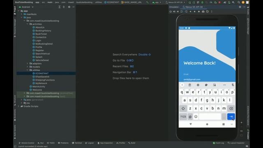Open the Android view selector dropdown
Image resolution: width=263 pixels, height=148 pixels.
[x=26, y=7]
